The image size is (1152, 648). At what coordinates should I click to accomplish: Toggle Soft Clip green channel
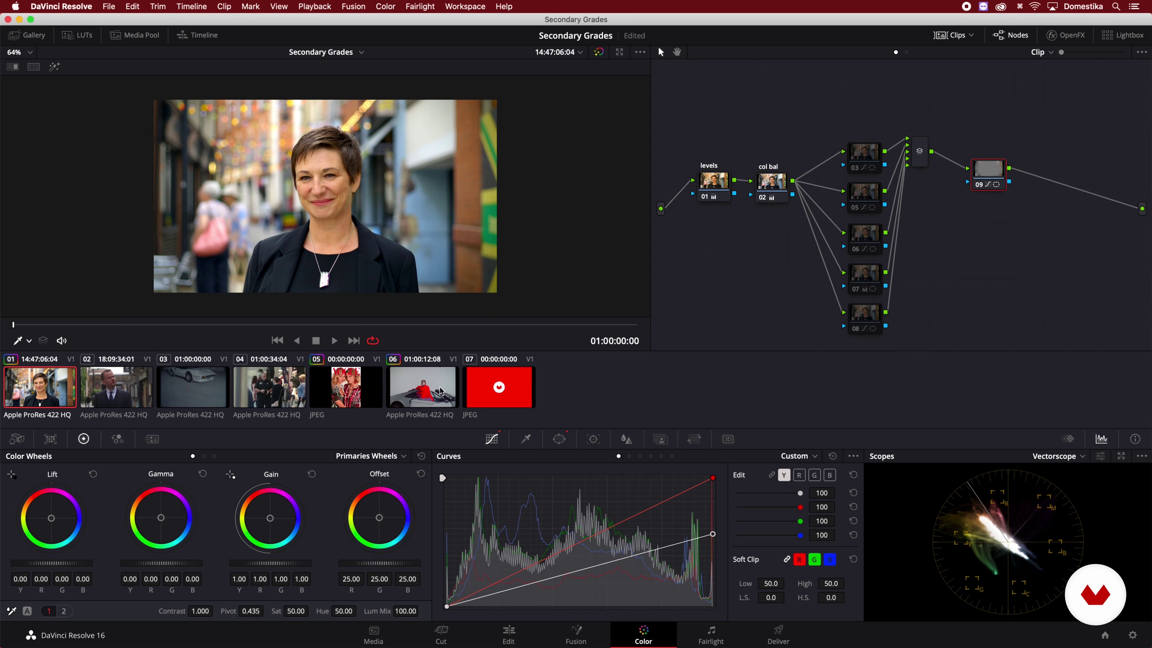click(815, 559)
